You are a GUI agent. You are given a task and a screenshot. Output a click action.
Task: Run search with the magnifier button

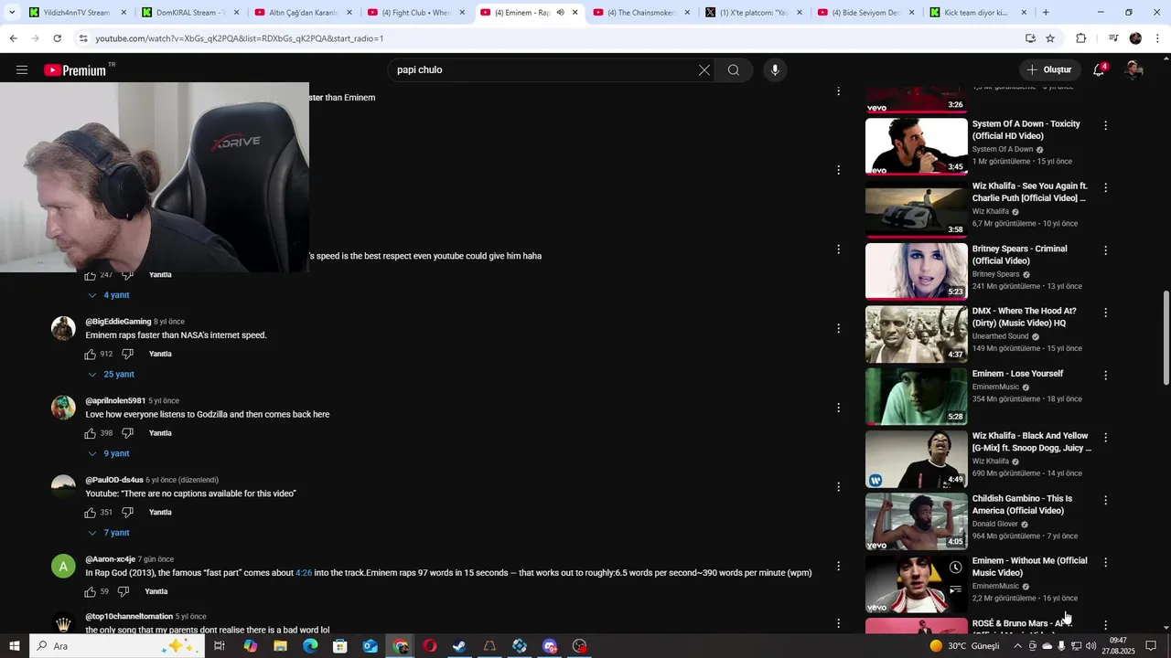(734, 70)
